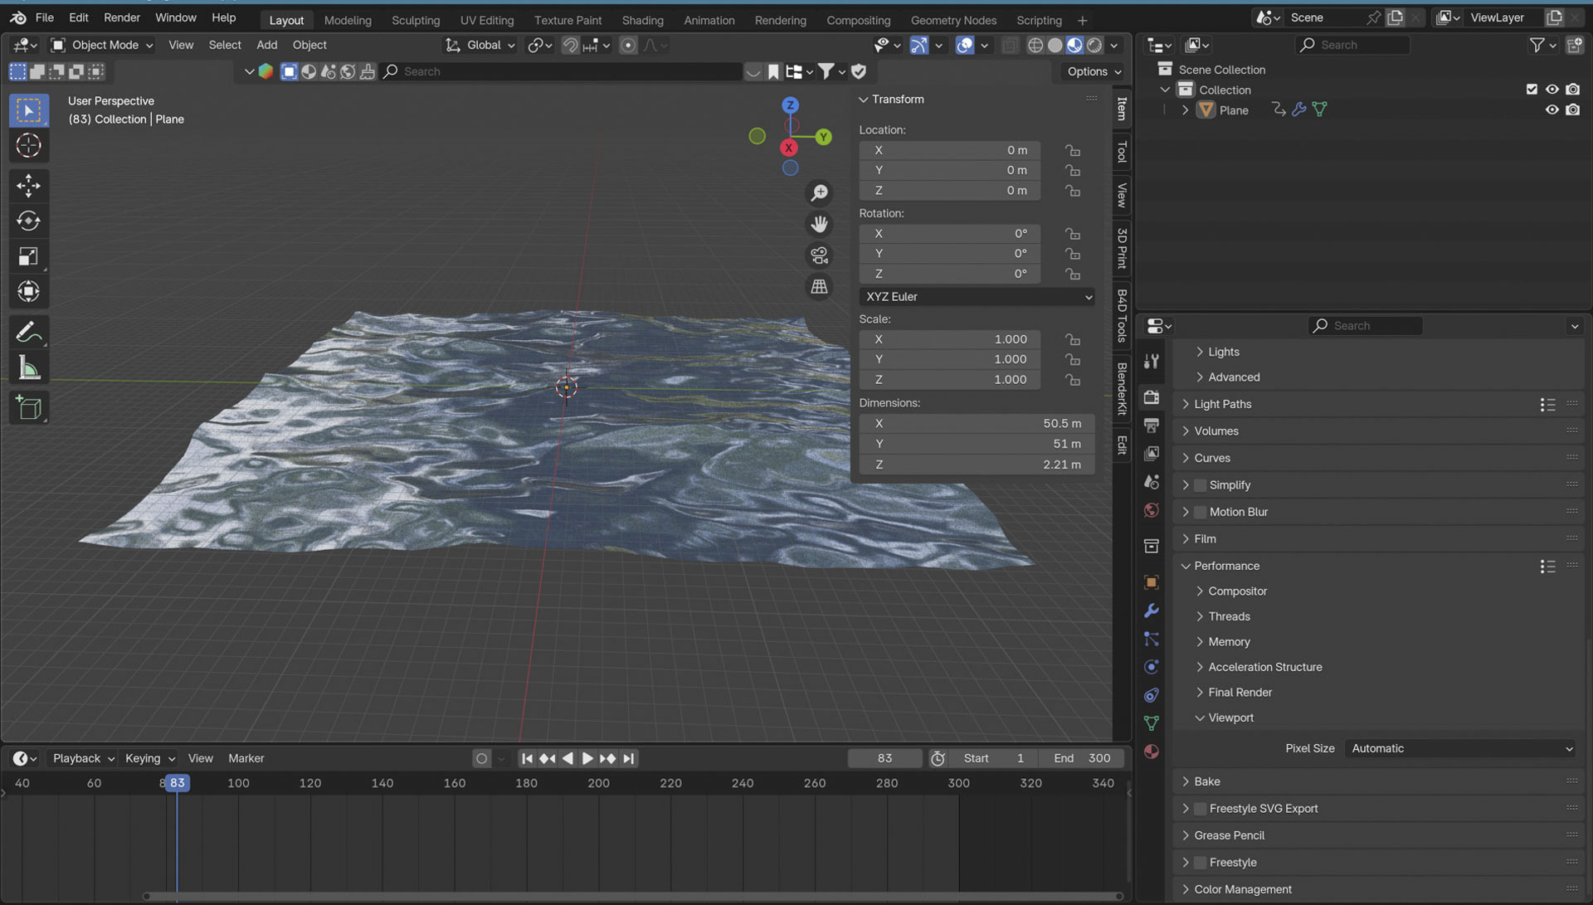Viewport: 1593px width, 905px height.
Task: Hide Plane object with eye icon
Action: coord(1552,109)
